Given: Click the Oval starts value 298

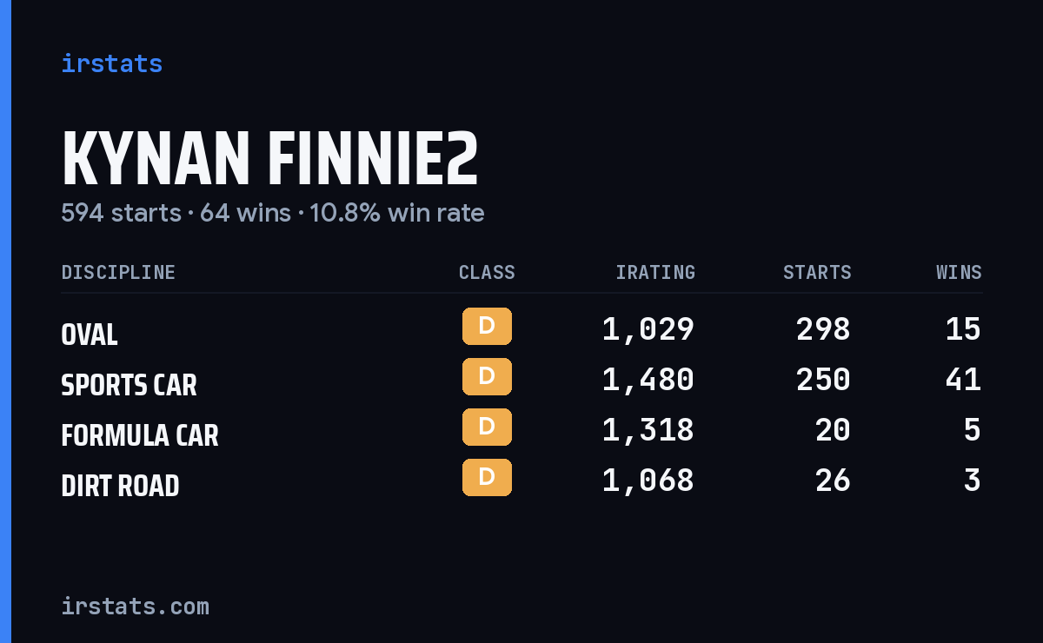Looking at the screenshot, I should click(x=823, y=329).
